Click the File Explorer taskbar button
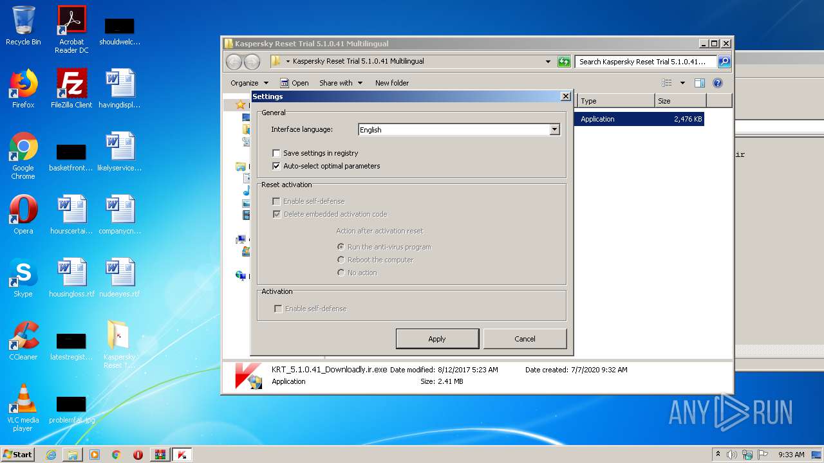 73,455
